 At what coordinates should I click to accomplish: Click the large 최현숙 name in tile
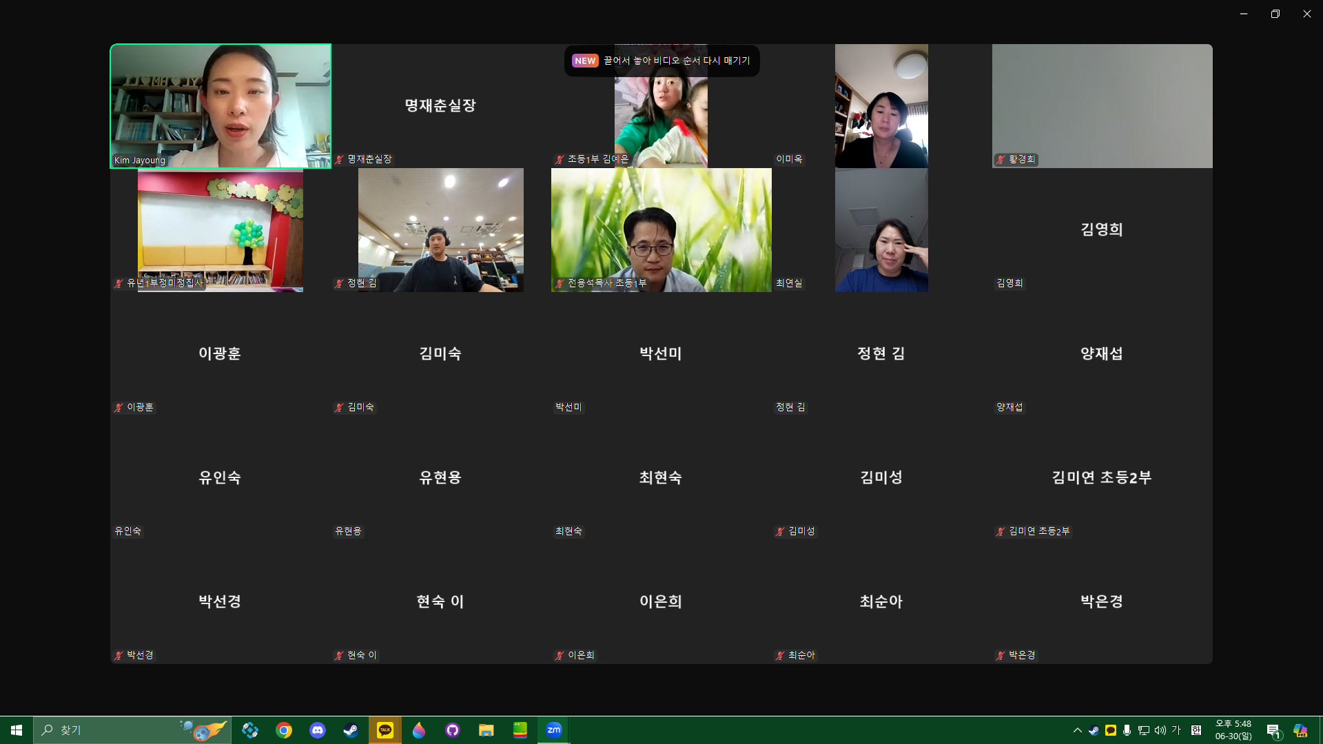point(661,477)
